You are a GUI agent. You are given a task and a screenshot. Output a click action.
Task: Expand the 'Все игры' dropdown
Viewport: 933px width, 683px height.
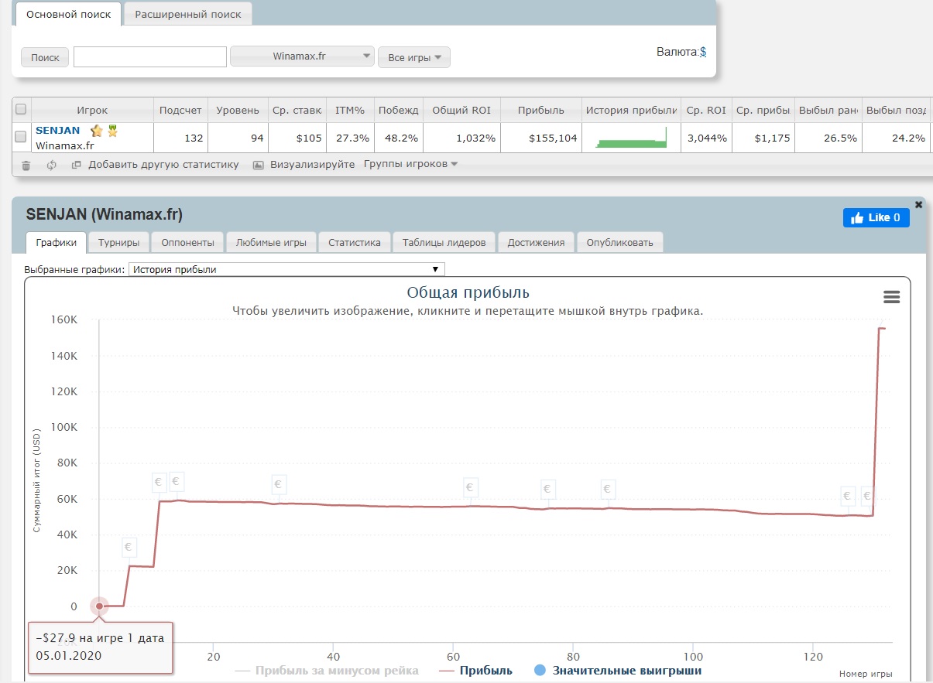click(x=413, y=57)
